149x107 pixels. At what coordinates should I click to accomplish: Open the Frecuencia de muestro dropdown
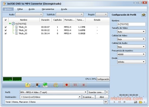(x=131, y=54)
